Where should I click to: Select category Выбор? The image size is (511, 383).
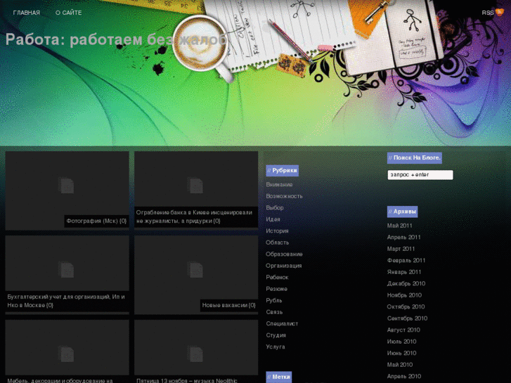point(275,207)
